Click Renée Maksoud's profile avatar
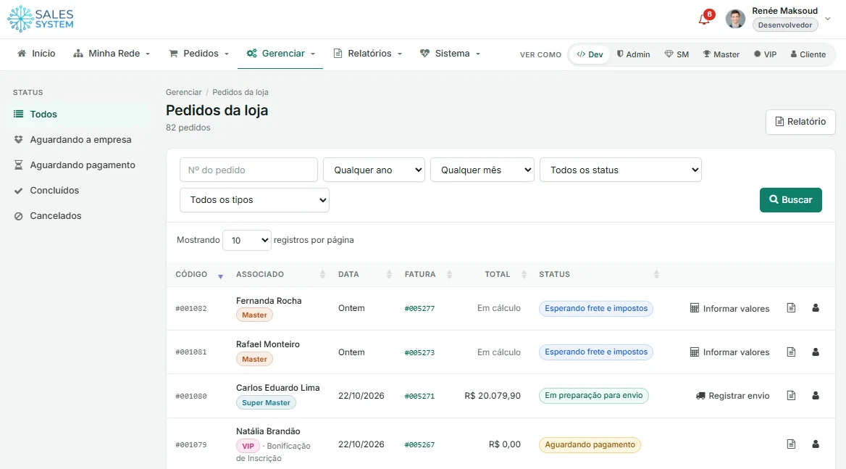This screenshot has width=846, height=469. pos(735,19)
